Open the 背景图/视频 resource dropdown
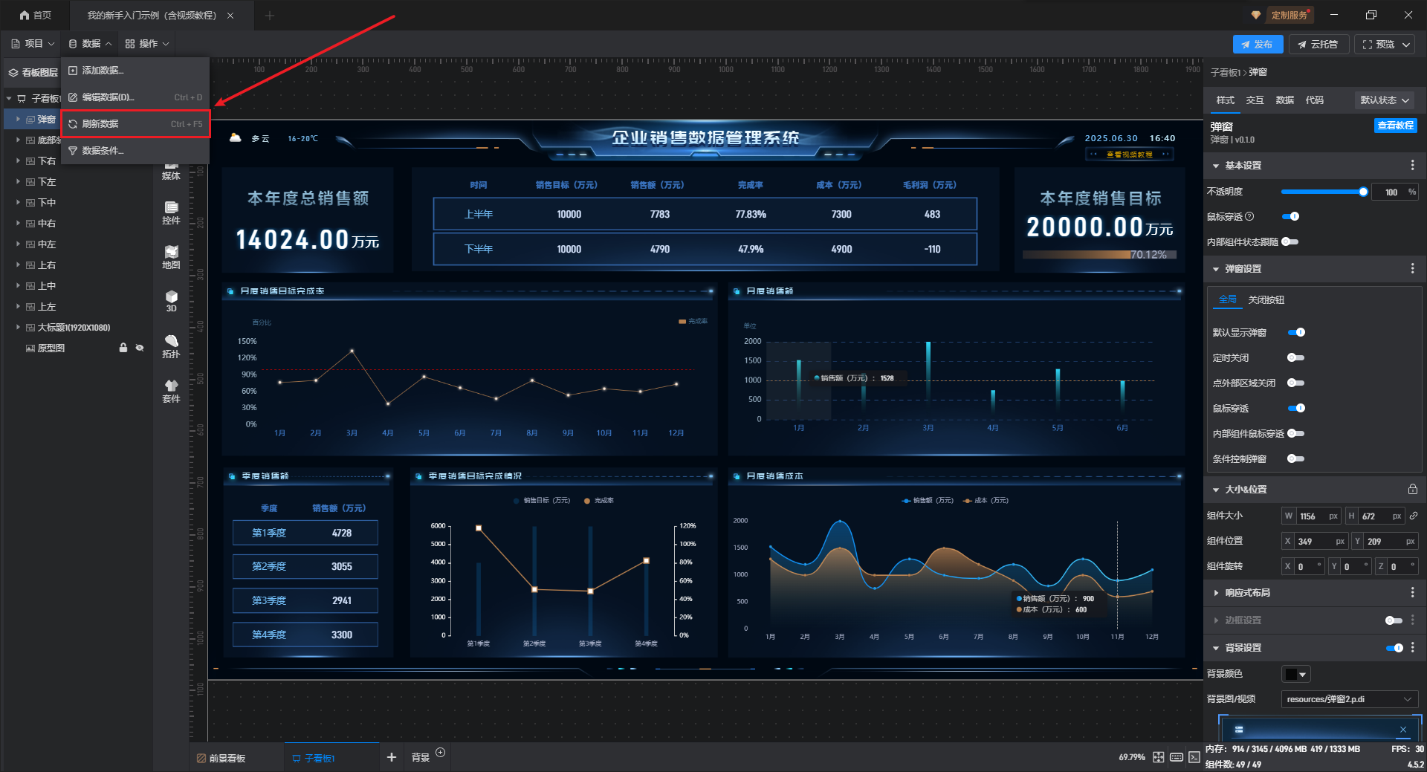Viewport: 1427px width, 772px height. point(1350,699)
